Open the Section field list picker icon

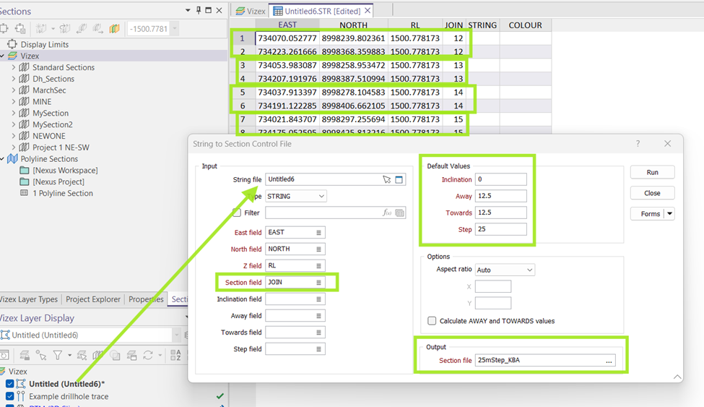click(318, 283)
